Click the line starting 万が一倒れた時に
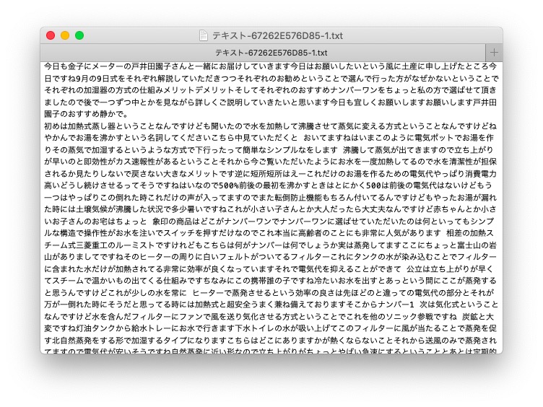 [271, 305]
